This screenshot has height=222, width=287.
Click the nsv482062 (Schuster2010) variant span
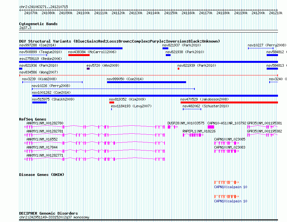pyautogui.click(x=192, y=109)
